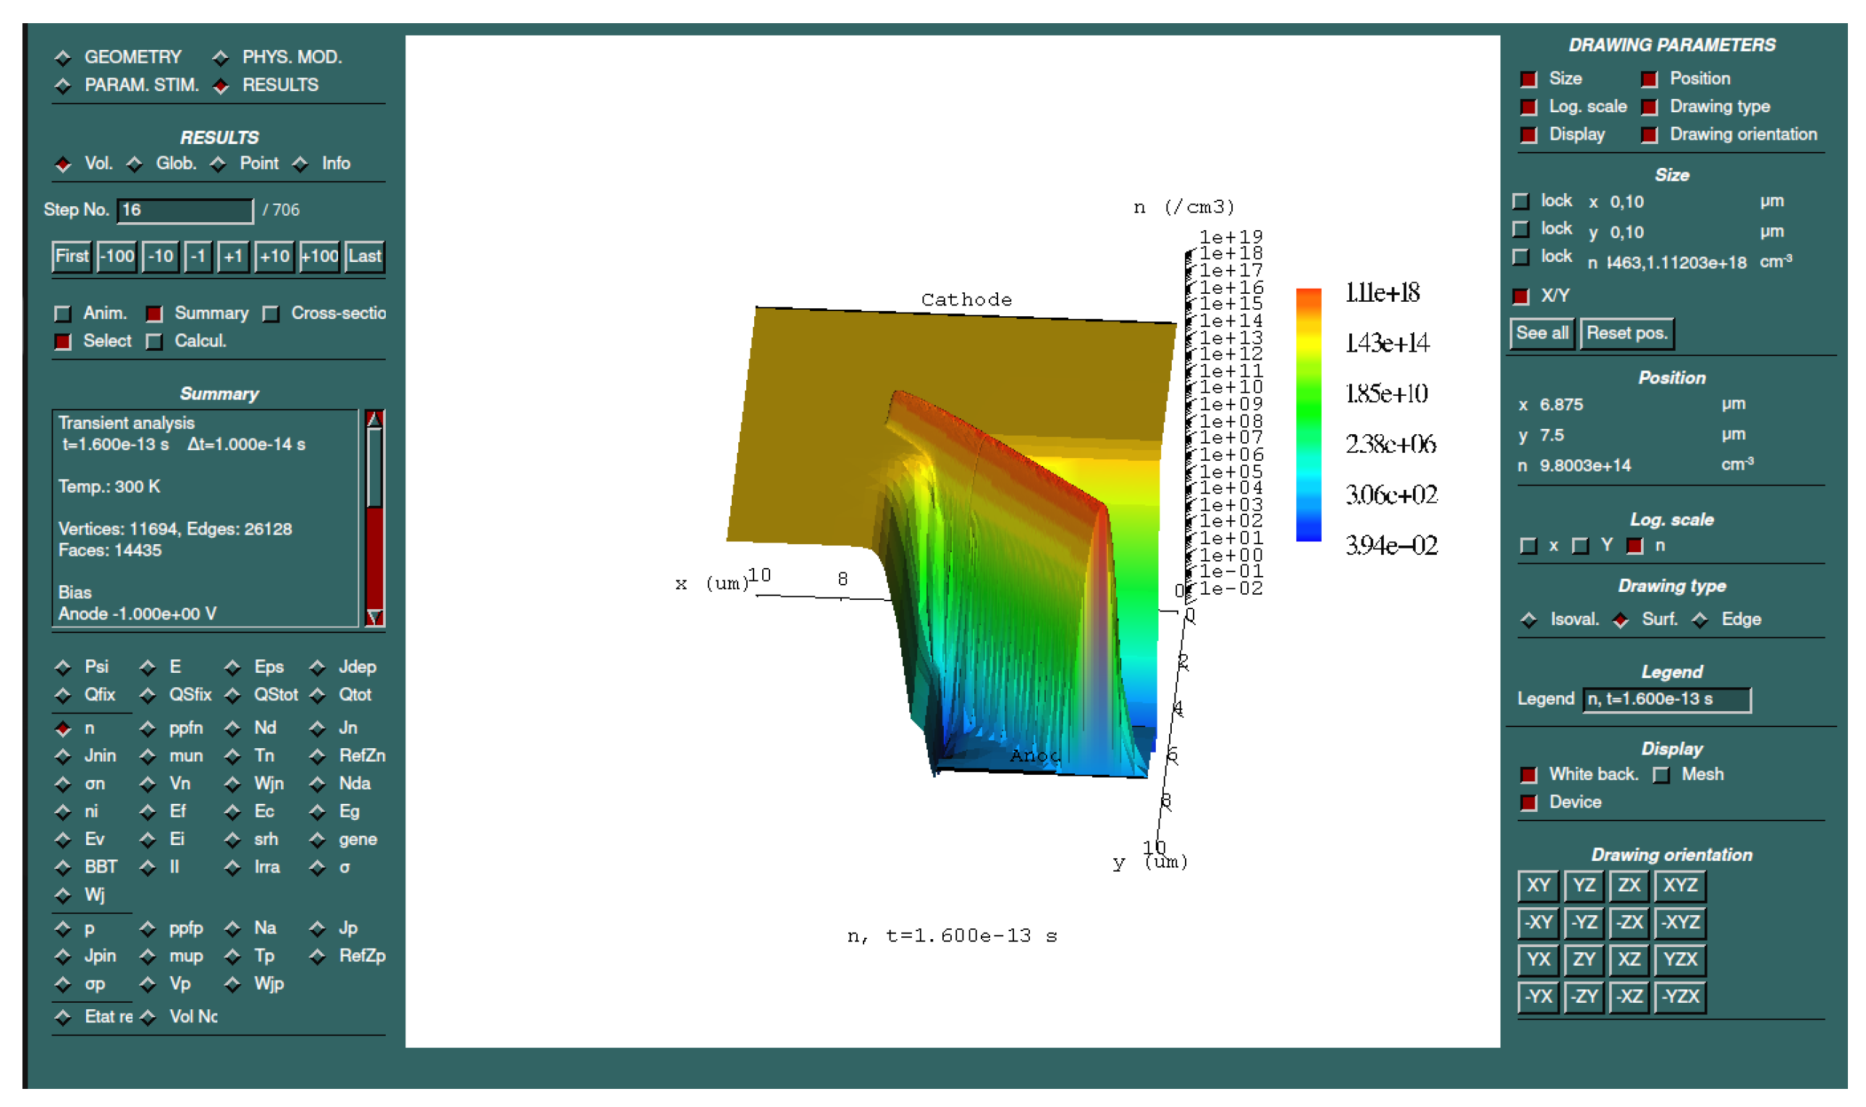
Task: Switch drawing type to Isoval.
Action: (1528, 620)
